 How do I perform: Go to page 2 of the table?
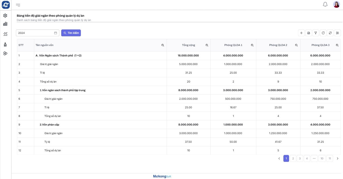point(293,159)
